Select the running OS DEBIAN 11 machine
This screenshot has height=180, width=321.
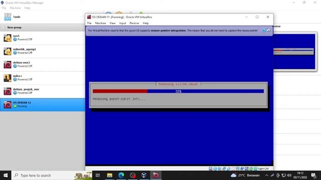tap(42, 104)
